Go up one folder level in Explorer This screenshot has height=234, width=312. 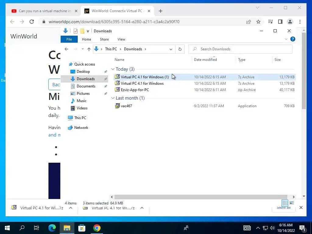89,49
